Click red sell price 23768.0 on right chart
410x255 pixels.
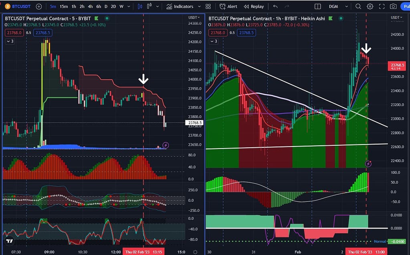click(x=218, y=33)
